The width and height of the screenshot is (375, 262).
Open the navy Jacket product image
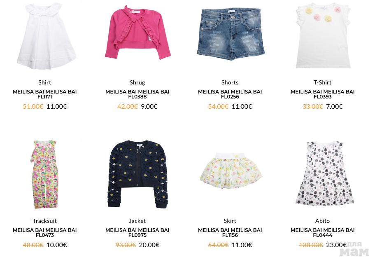[138, 174]
